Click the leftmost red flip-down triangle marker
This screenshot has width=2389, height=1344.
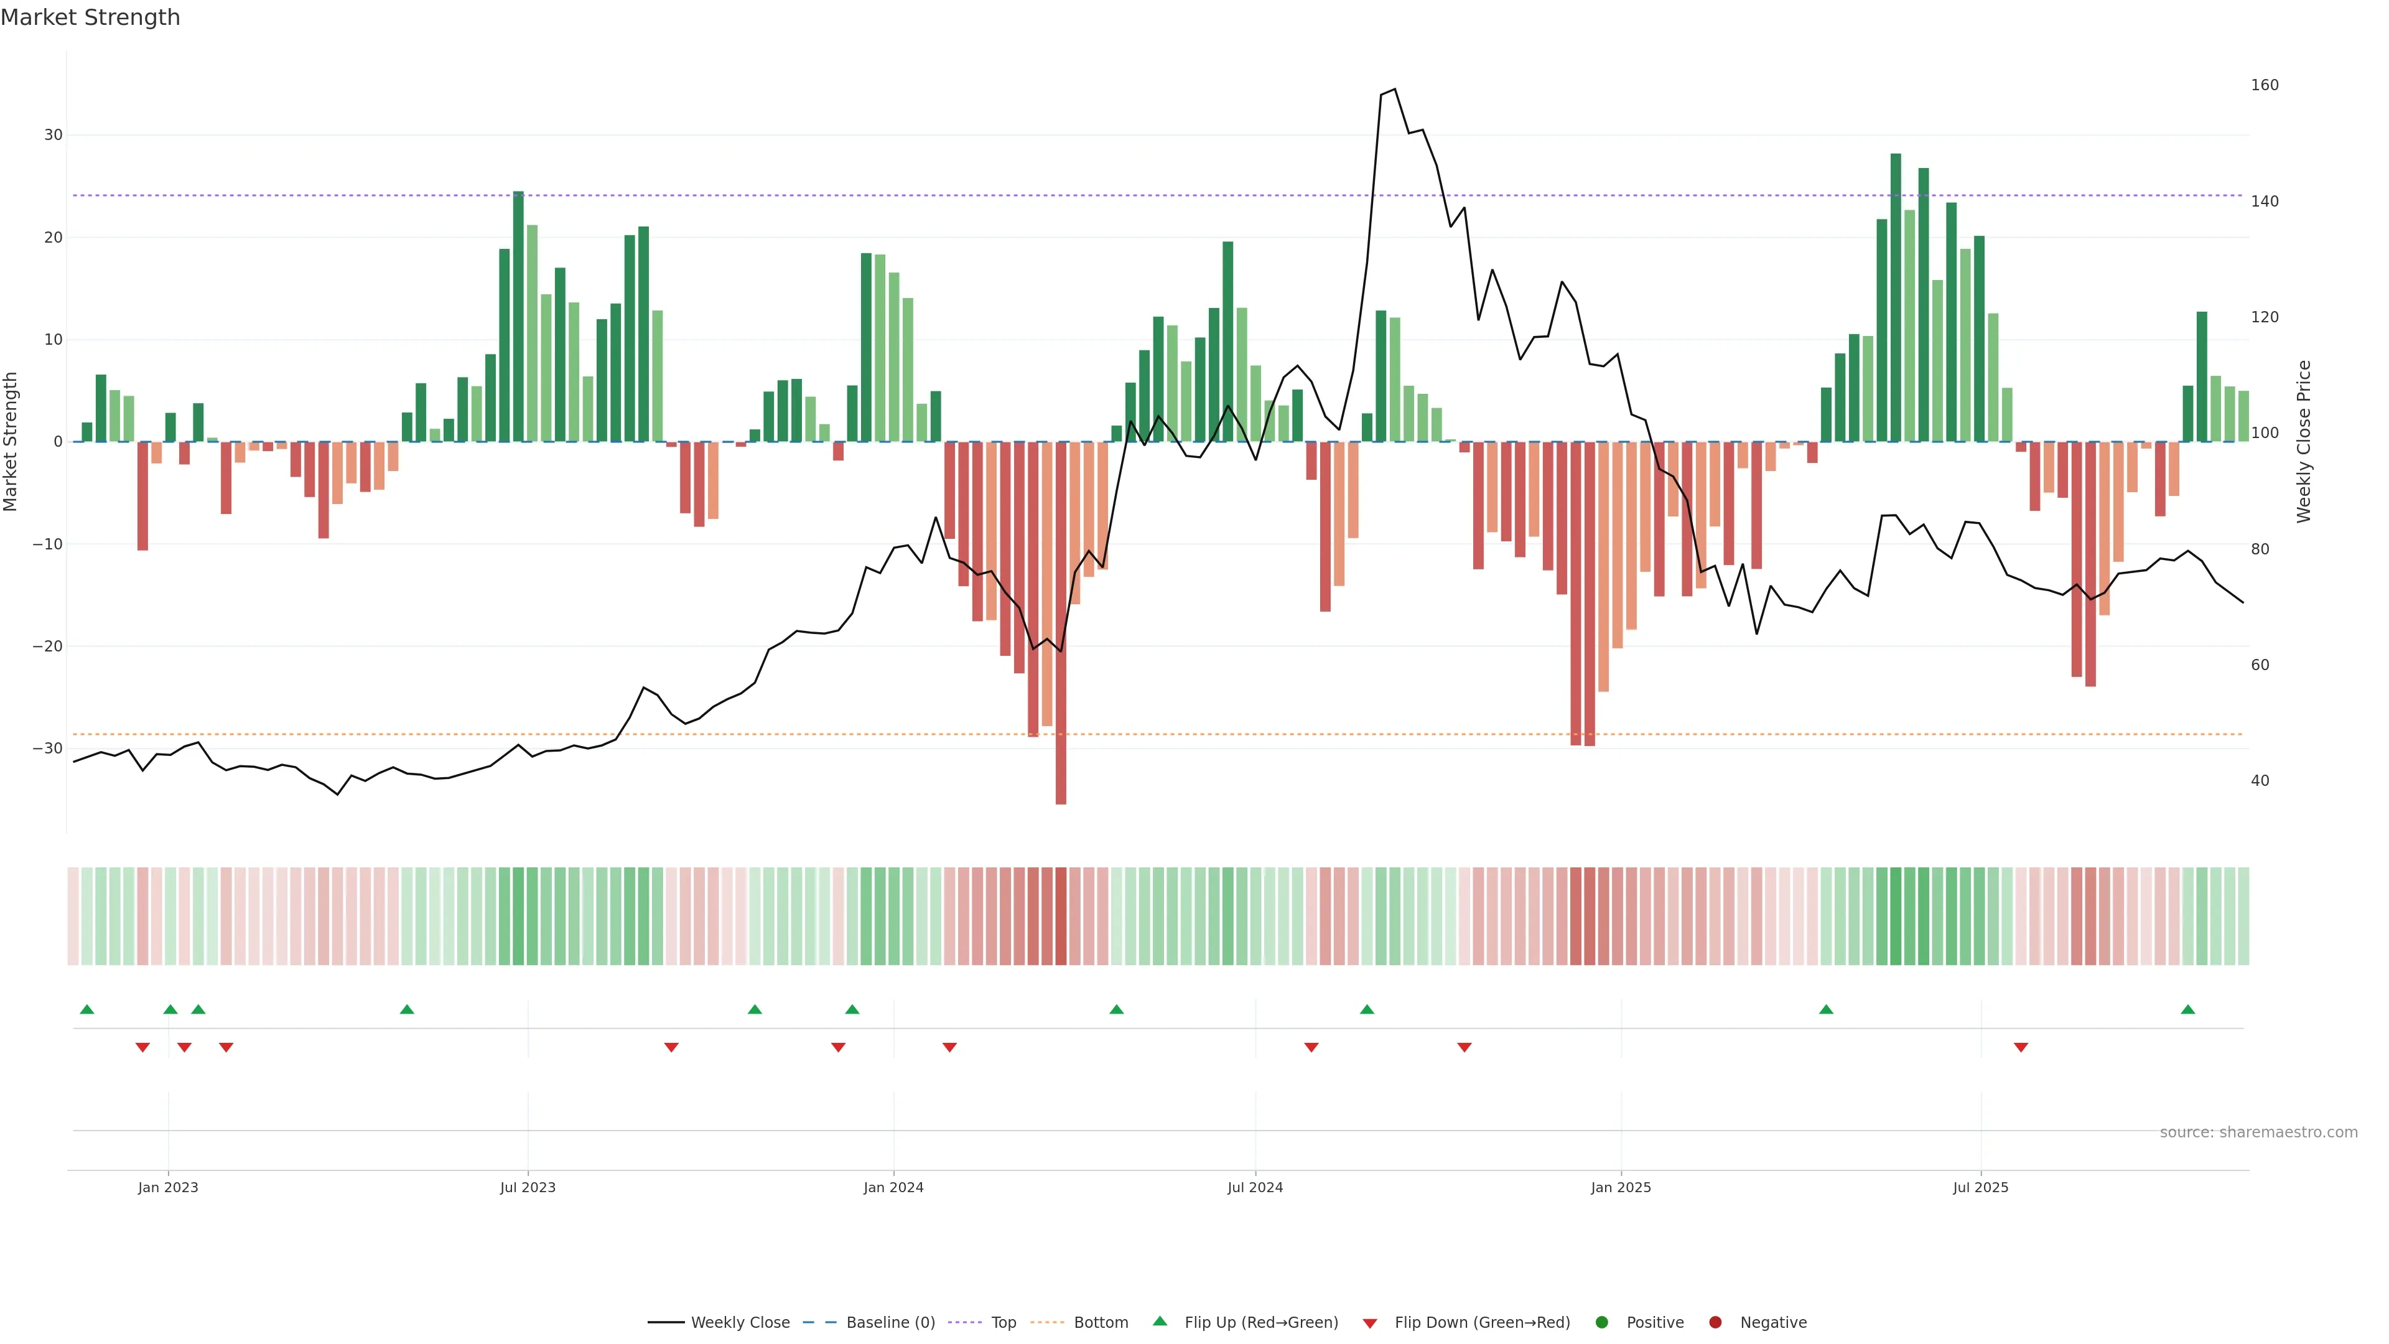coord(143,1047)
